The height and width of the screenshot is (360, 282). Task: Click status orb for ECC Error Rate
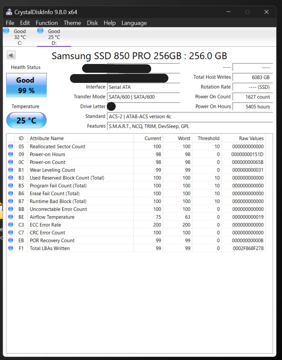pyautogui.click(x=10, y=225)
